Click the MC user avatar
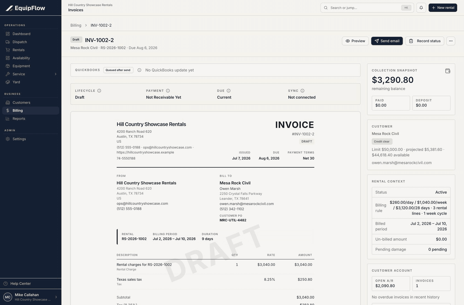Viewport: 464px width, 305px height. coord(8,297)
